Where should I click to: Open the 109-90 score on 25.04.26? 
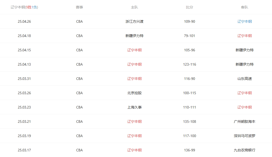(x=189, y=21)
